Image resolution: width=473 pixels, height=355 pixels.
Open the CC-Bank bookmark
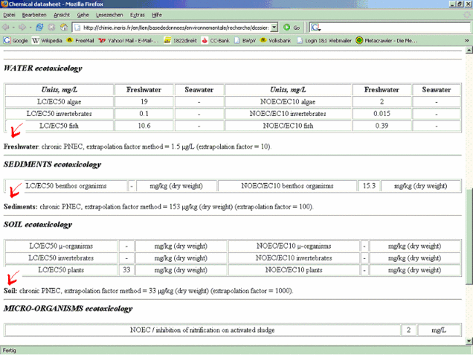[216, 40]
